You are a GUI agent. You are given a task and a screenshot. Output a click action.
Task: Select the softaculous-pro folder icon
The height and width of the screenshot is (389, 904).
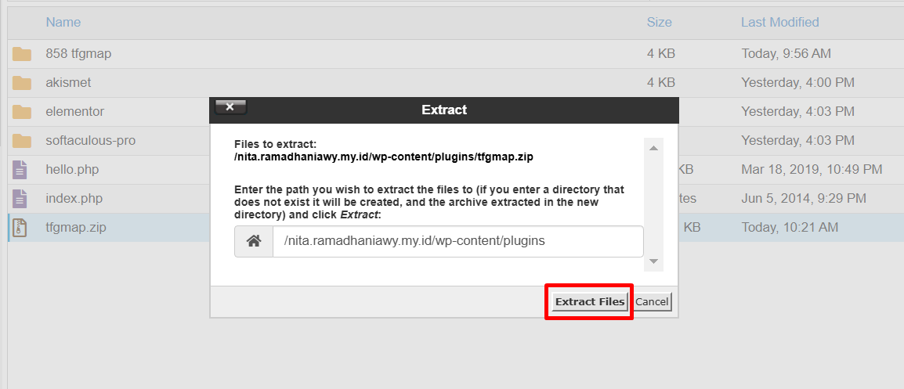click(x=22, y=141)
